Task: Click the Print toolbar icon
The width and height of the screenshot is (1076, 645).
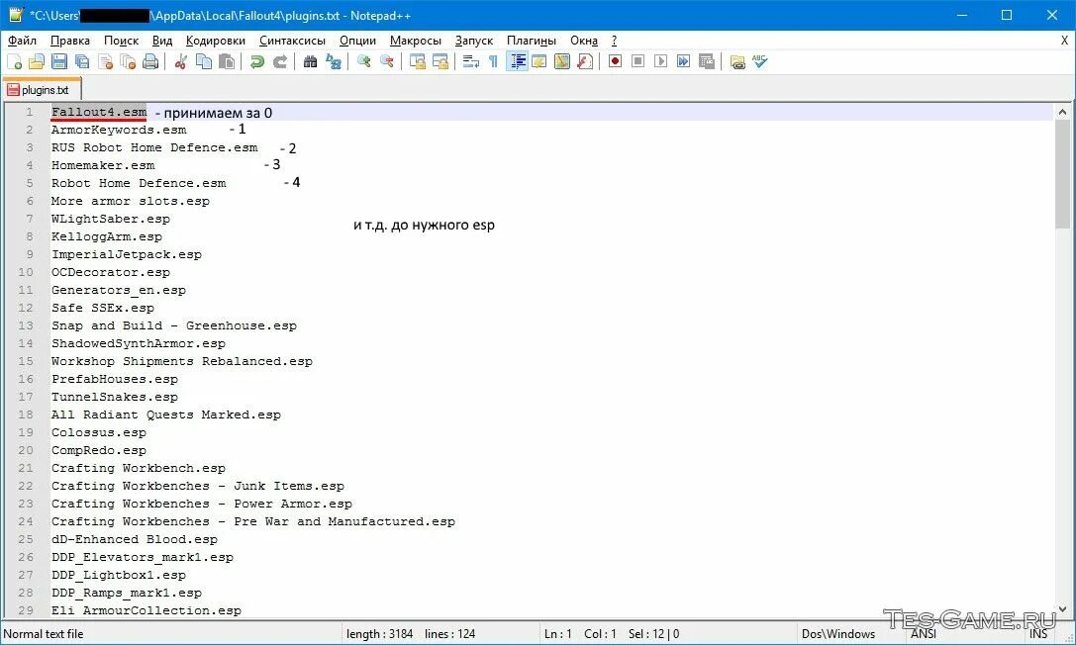Action: click(x=150, y=61)
